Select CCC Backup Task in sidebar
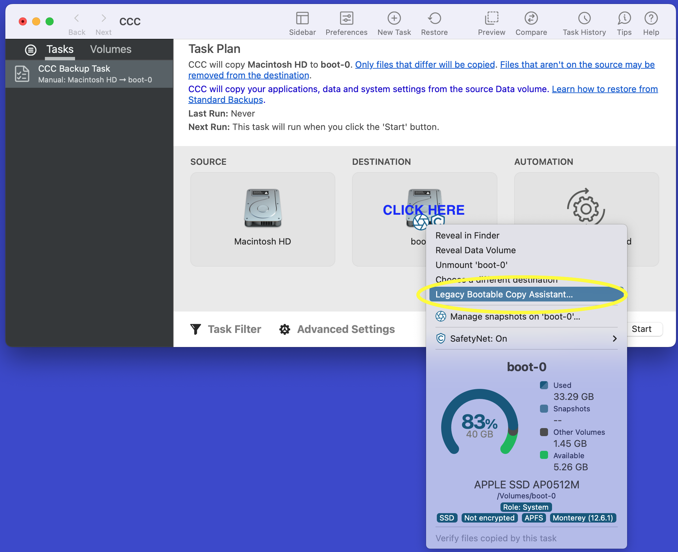Image resolution: width=678 pixels, height=552 pixels. point(89,74)
